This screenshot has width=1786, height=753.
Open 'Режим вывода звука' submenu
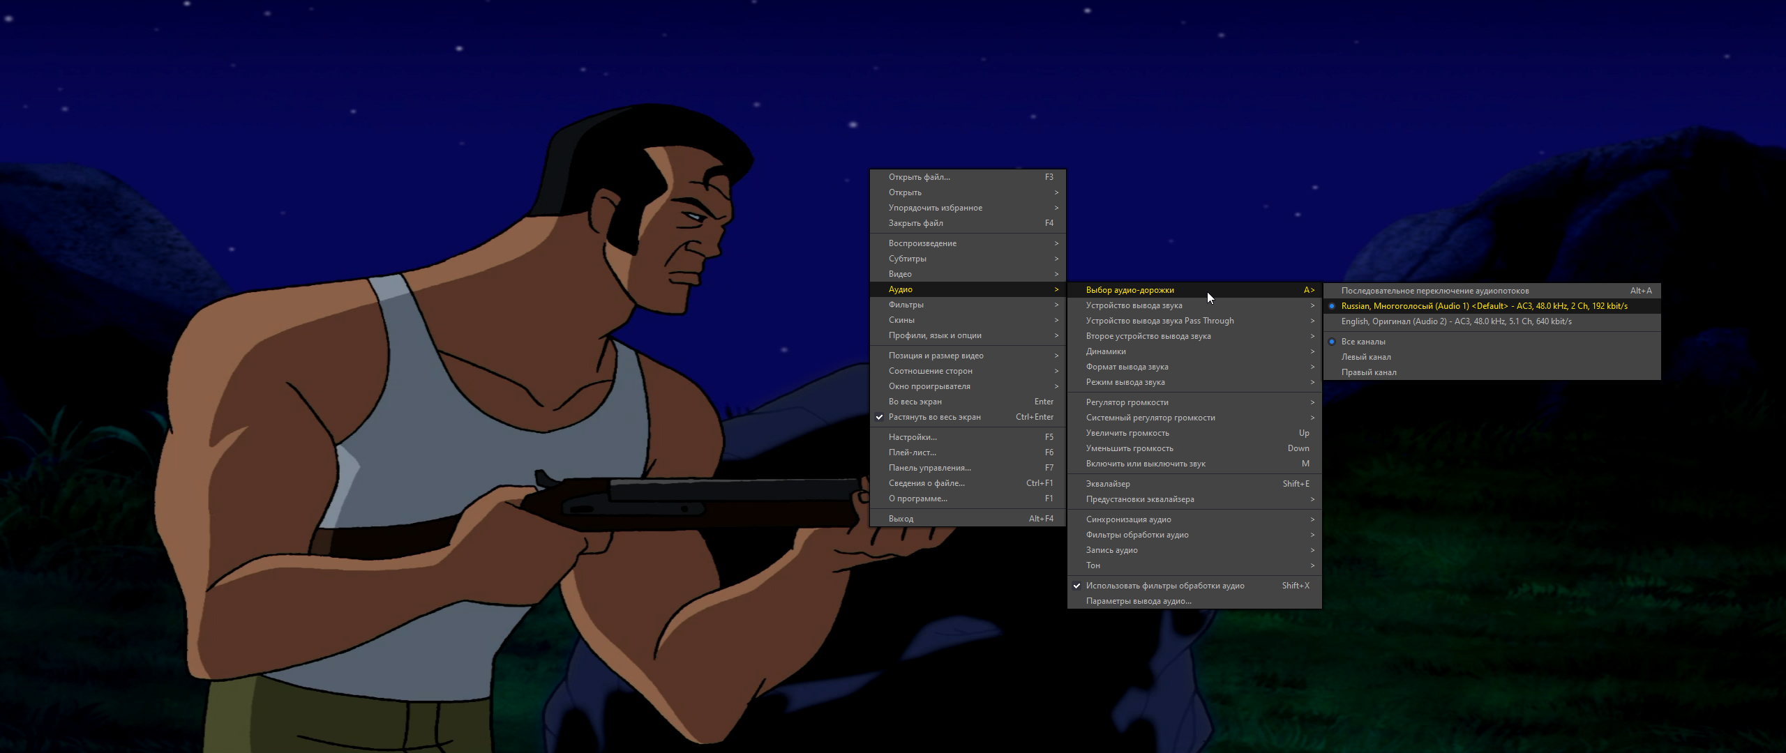(x=1194, y=382)
